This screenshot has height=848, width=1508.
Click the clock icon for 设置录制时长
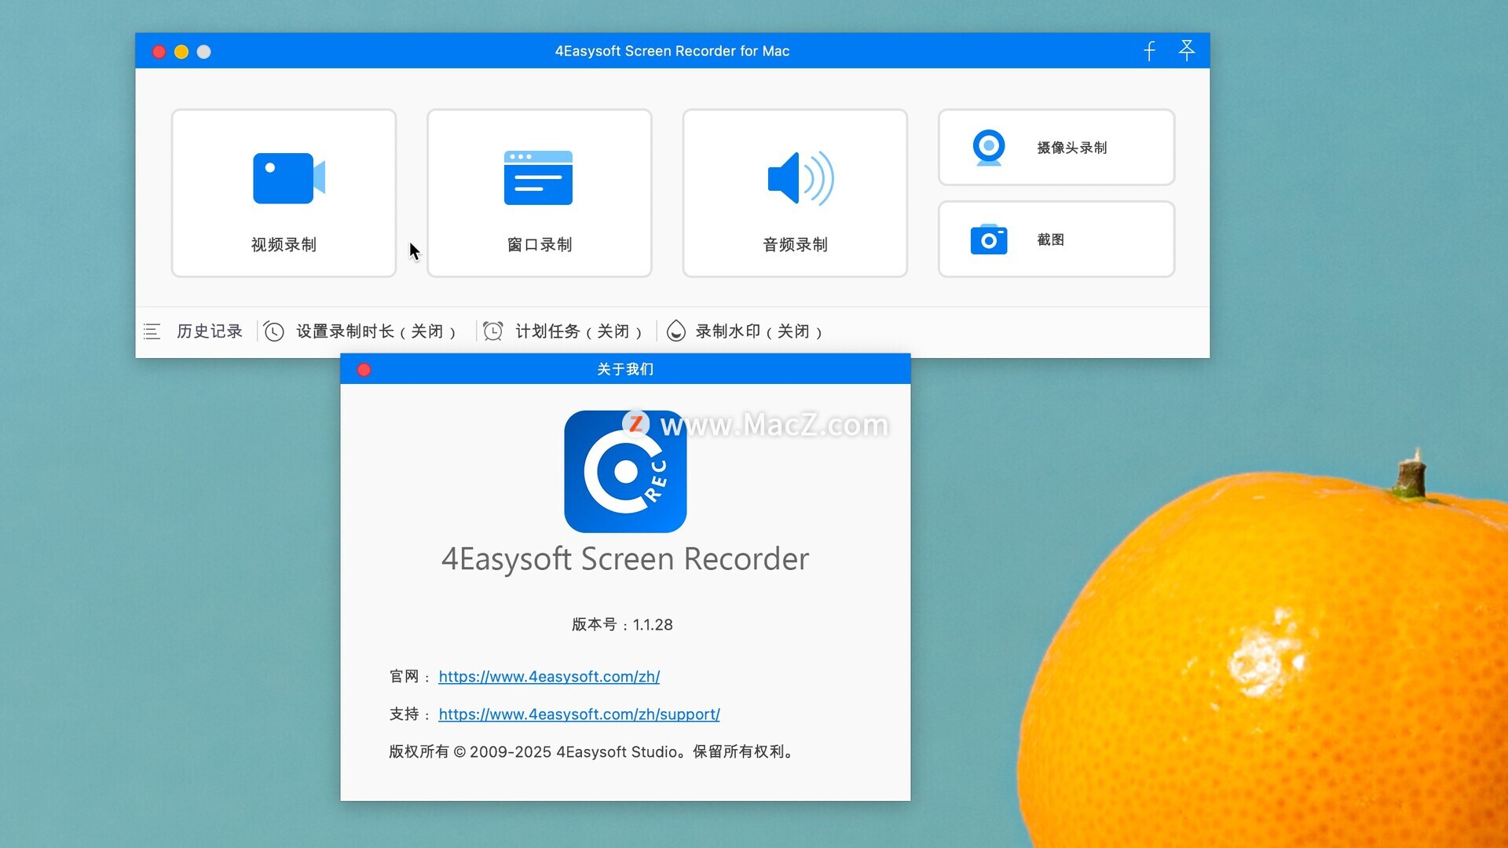coord(274,331)
